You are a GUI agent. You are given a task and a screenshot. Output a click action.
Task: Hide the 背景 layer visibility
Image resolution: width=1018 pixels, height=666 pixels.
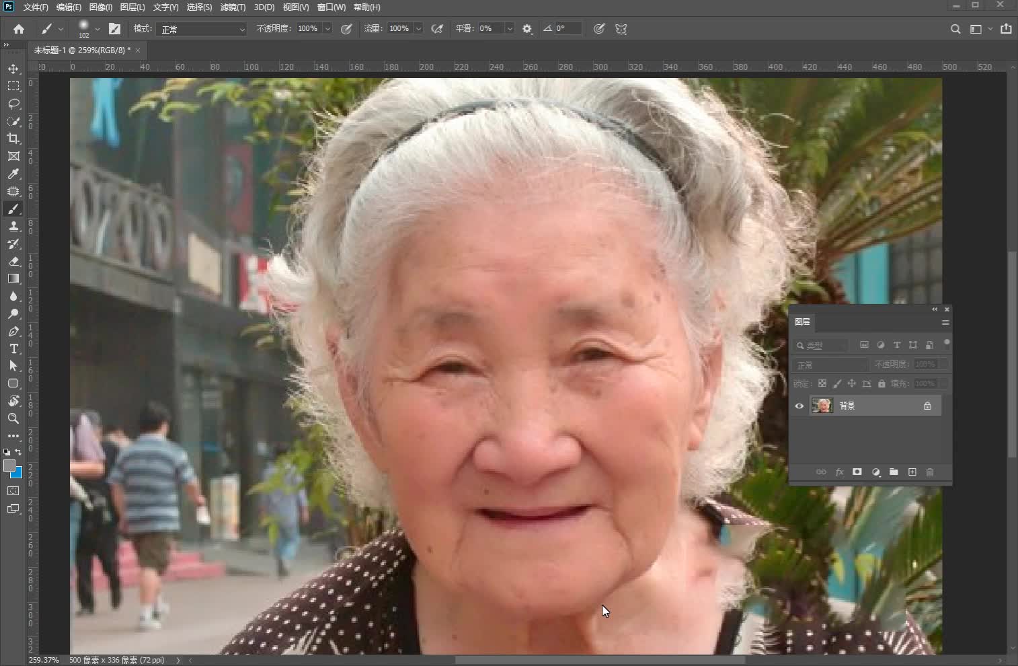(x=799, y=405)
